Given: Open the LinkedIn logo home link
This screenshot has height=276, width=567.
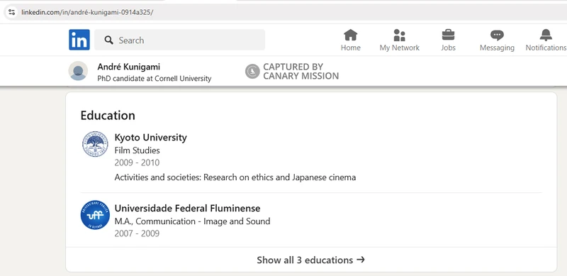Looking at the screenshot, I should coord(79,40).
